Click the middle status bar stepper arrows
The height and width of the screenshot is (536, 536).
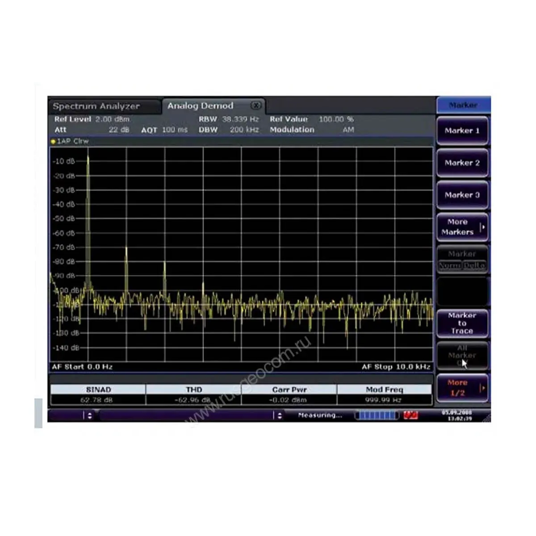[x=280, y=415]
